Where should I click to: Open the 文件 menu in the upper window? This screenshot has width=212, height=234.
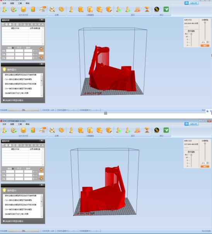(x=4, y=3)
